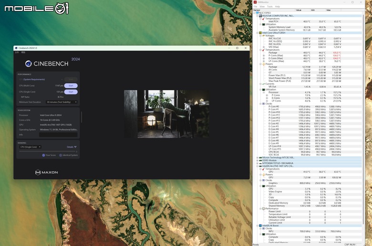Select the '1147 pts' multi core score
The width and height of the screenshot is (372, 246).
[59, 86]
